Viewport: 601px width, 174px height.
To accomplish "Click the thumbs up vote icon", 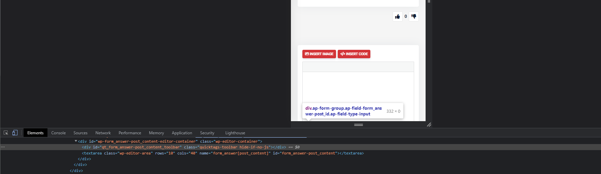I will [397, 16].
